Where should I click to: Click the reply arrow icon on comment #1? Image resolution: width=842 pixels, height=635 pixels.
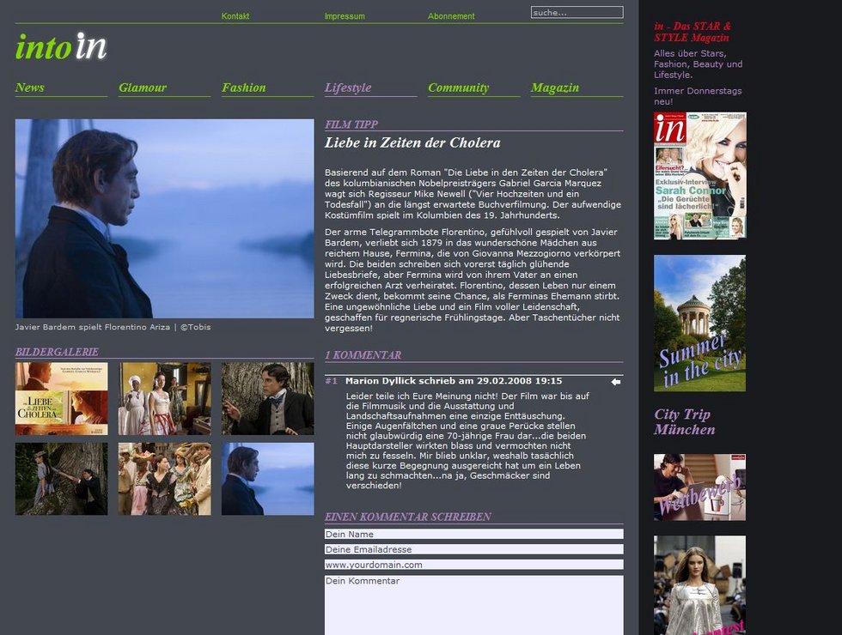tap(616, 382)
